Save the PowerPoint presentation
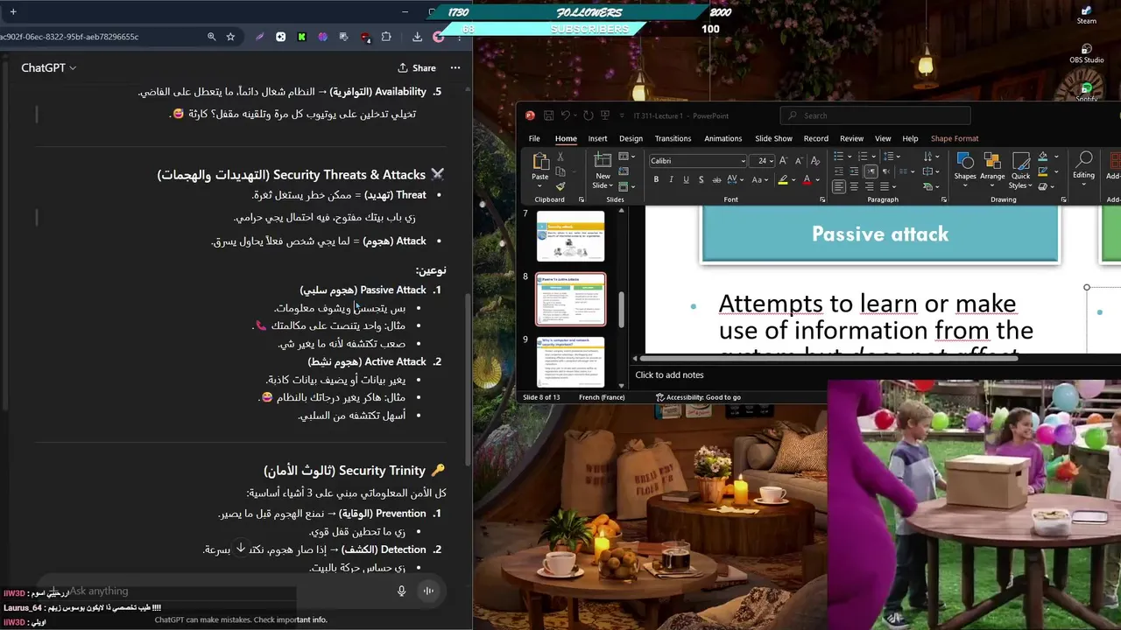The height and width of the screenshot is (630, 1121). (x=548, y=115)
